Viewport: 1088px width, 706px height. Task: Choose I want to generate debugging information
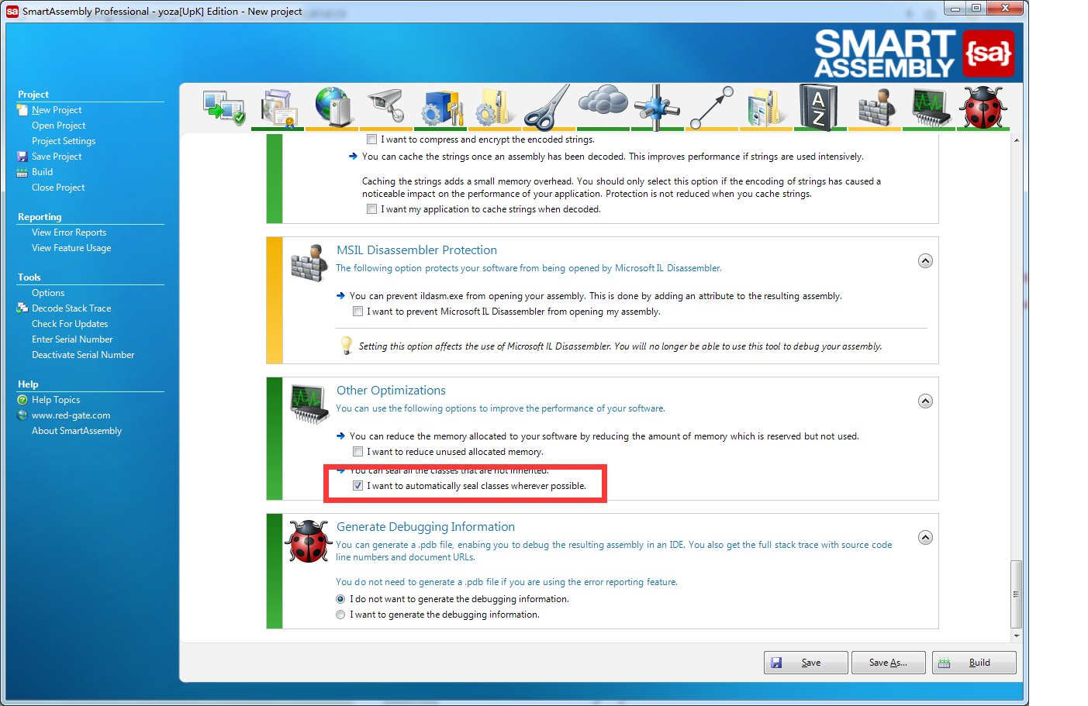(x=340, y=615)
